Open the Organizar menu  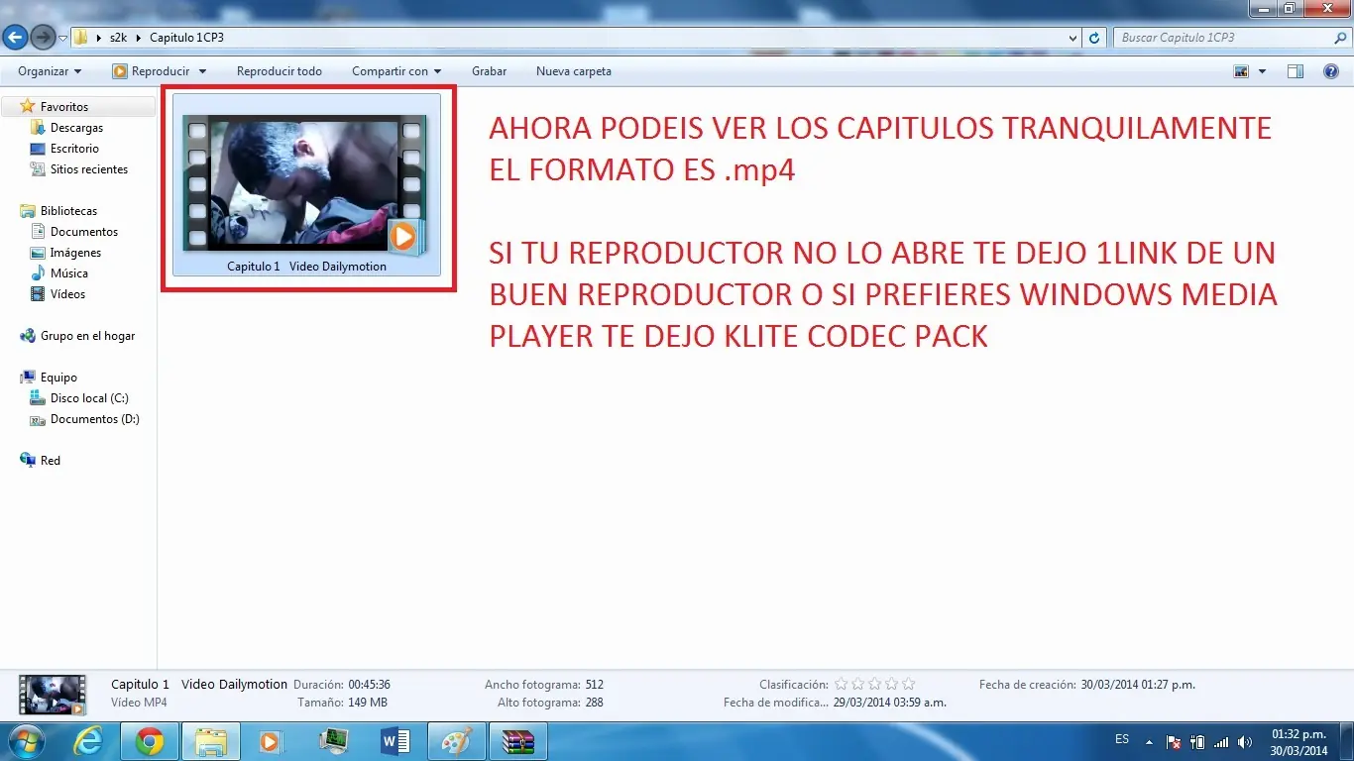click(x=50, y=71)
